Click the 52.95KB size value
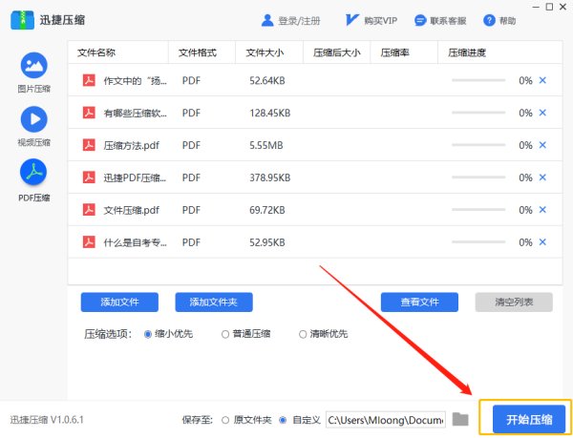 click(x=267, y=242)
